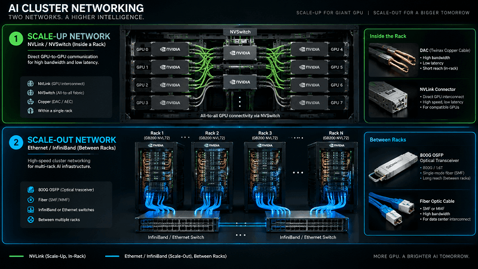Viewport: 478px width, 269px height.
Task: Click the GPU 3 label
Action: coord(142,103)
